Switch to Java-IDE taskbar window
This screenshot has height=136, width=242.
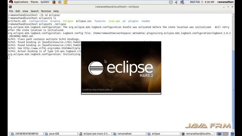click(x=60, y=134)
